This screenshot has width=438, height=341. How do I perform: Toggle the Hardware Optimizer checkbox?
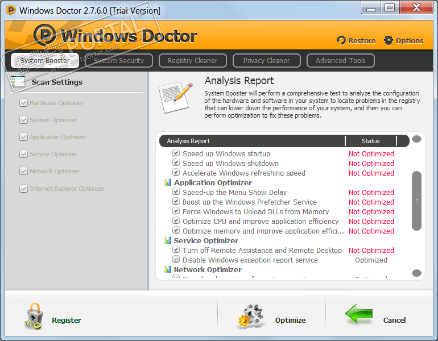pyautogui.click(x=23, y=103)
